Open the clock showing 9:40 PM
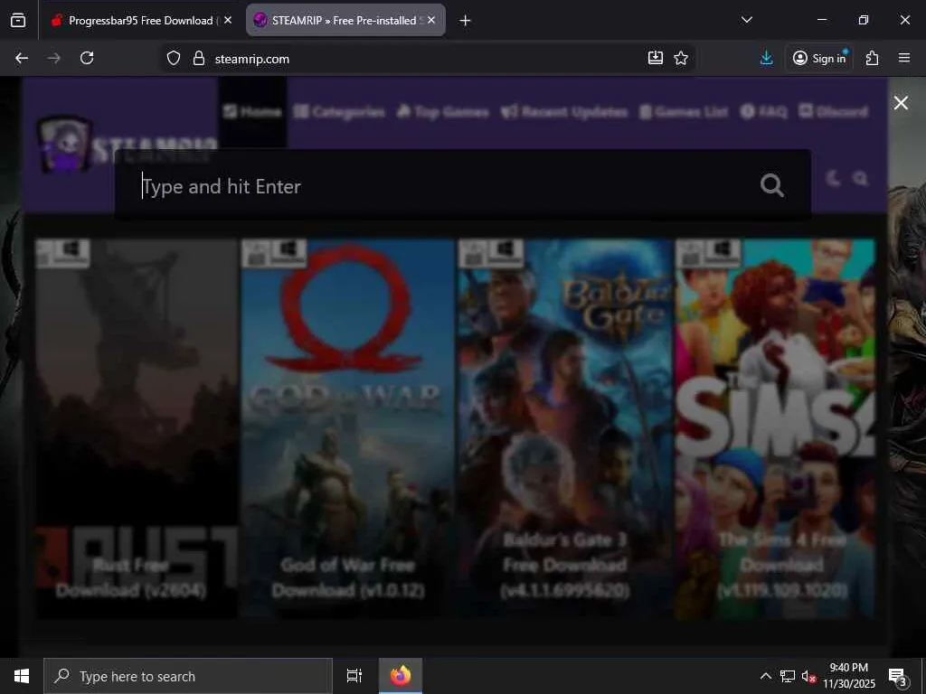The width and height of the screenshot is (926, 694). tap(849, 676)
